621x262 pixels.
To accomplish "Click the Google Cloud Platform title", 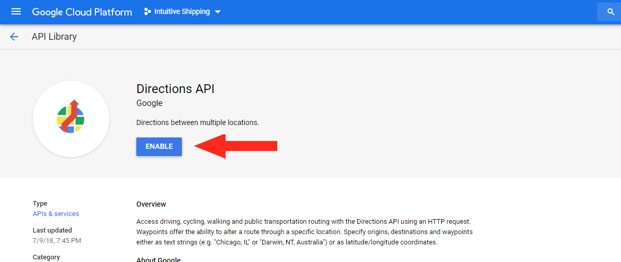I will click(x=82, y=12).
